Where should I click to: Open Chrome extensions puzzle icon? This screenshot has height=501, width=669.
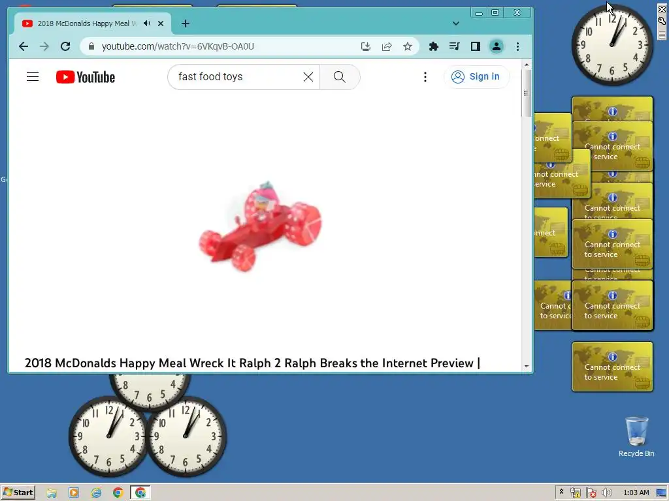(434, 46)
